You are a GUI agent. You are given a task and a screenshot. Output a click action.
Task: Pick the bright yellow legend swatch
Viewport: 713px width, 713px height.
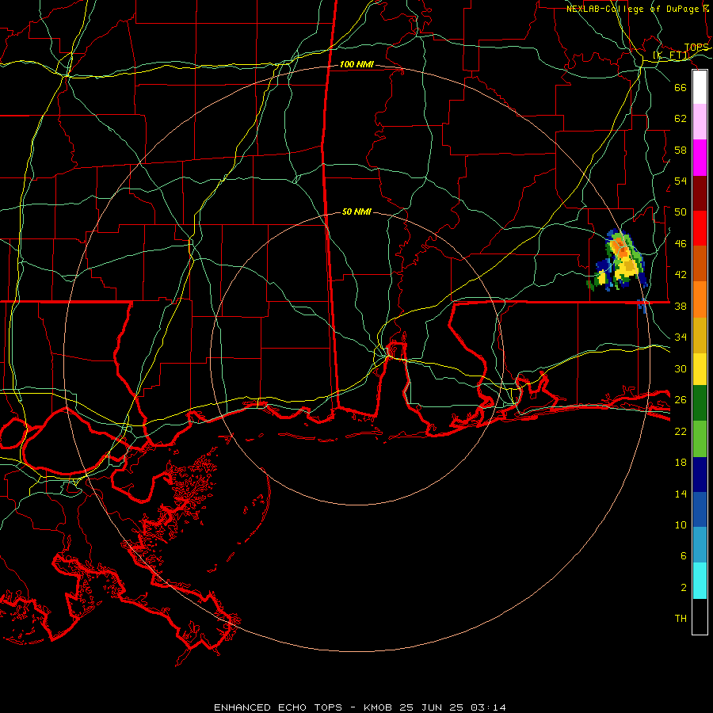700,369
